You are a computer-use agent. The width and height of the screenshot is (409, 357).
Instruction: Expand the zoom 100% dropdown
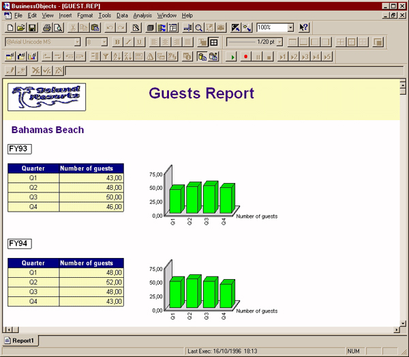(291, 27)
